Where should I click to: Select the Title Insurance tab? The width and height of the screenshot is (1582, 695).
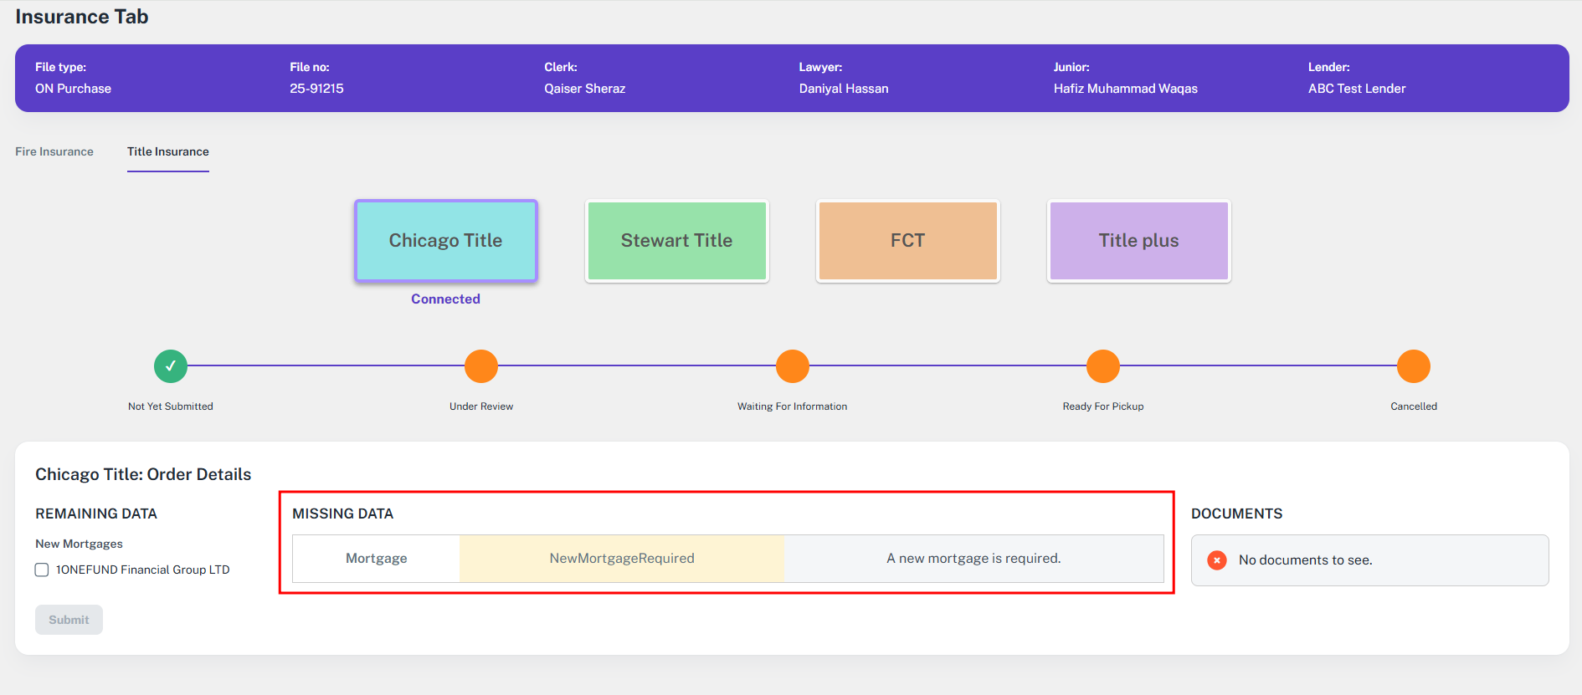point(168,151)
